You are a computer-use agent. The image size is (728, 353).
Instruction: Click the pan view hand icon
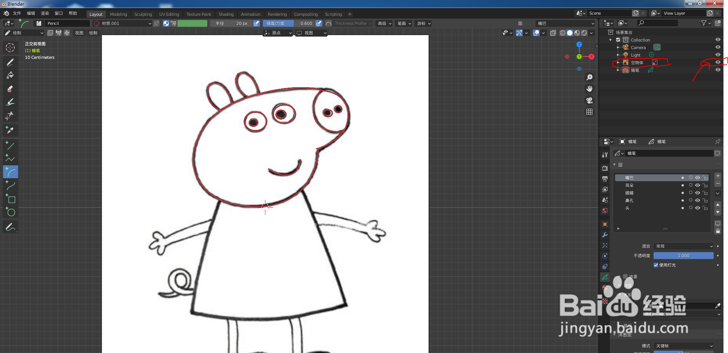coord(589,89)
